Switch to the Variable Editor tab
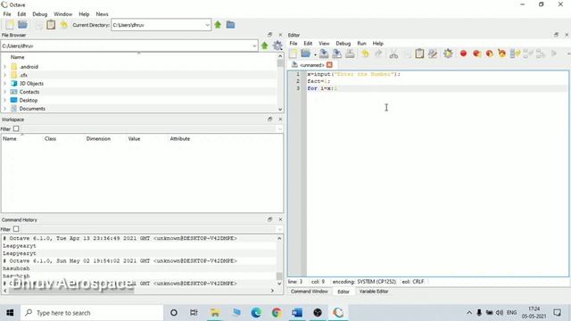This screenshot has width=571, height=321. pos(374,292)
